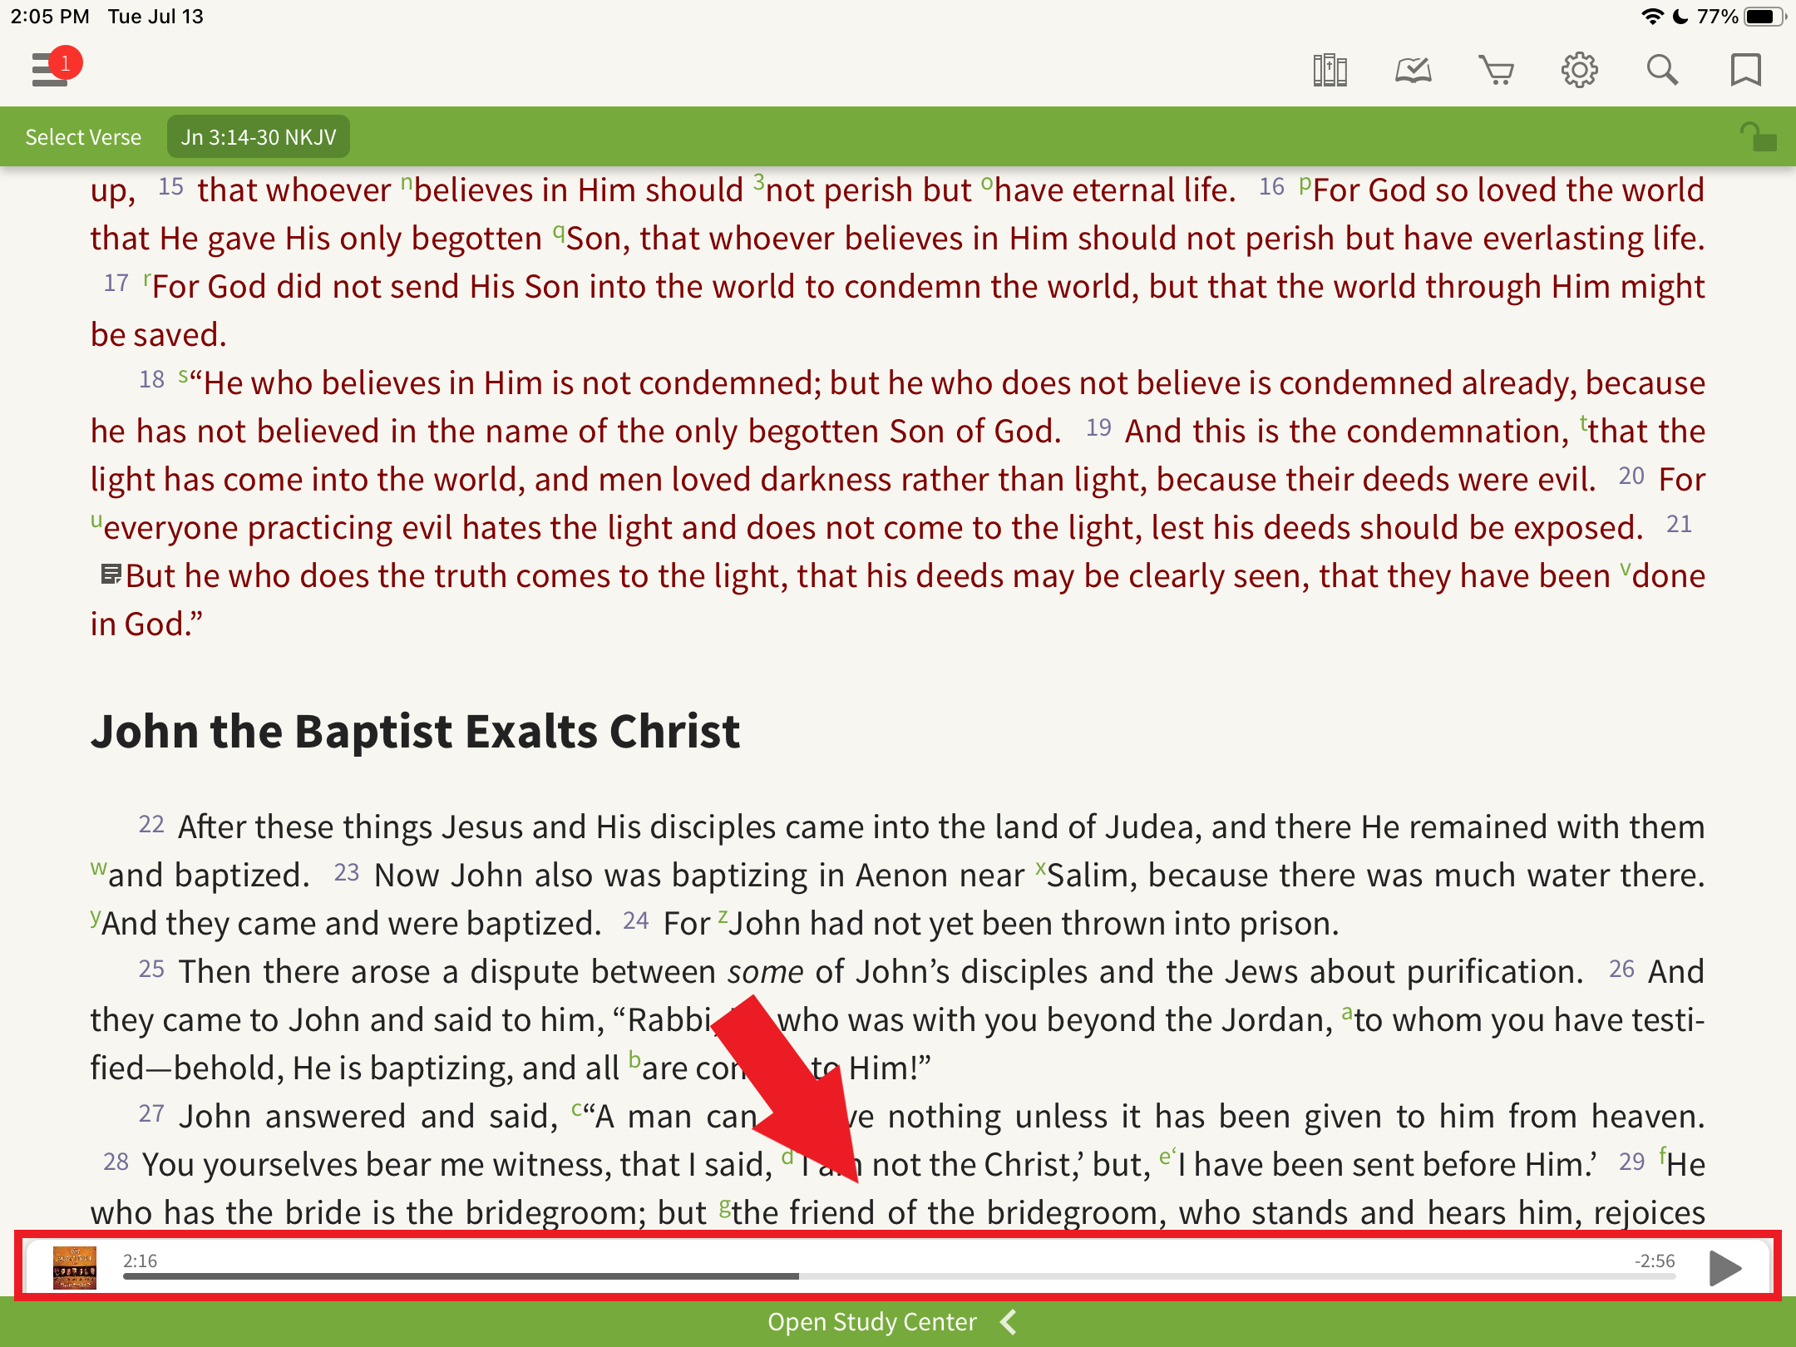Tap the Wi-Fi status icon
Viewport: 1796px width, 1347px height.
[x=1652, y=17]
